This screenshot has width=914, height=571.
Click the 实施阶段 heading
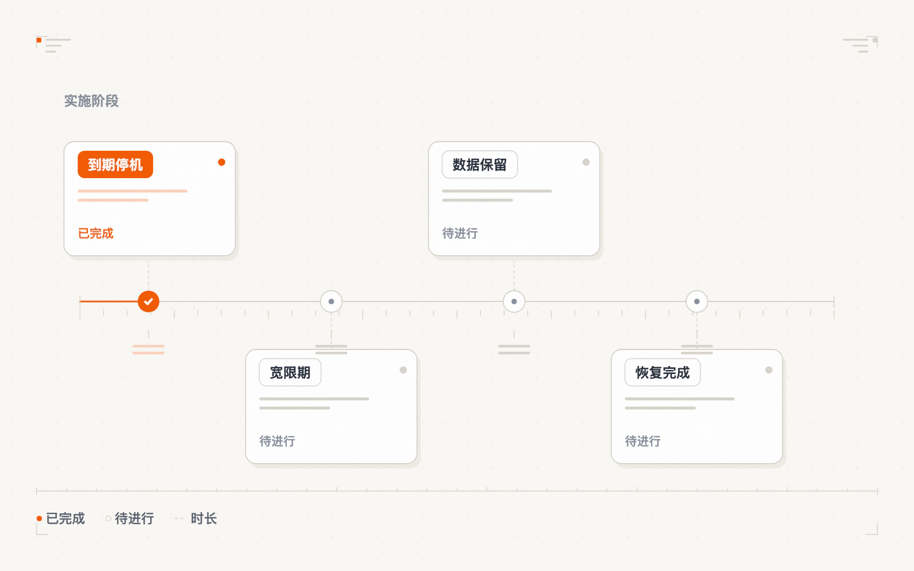point(91,101)
